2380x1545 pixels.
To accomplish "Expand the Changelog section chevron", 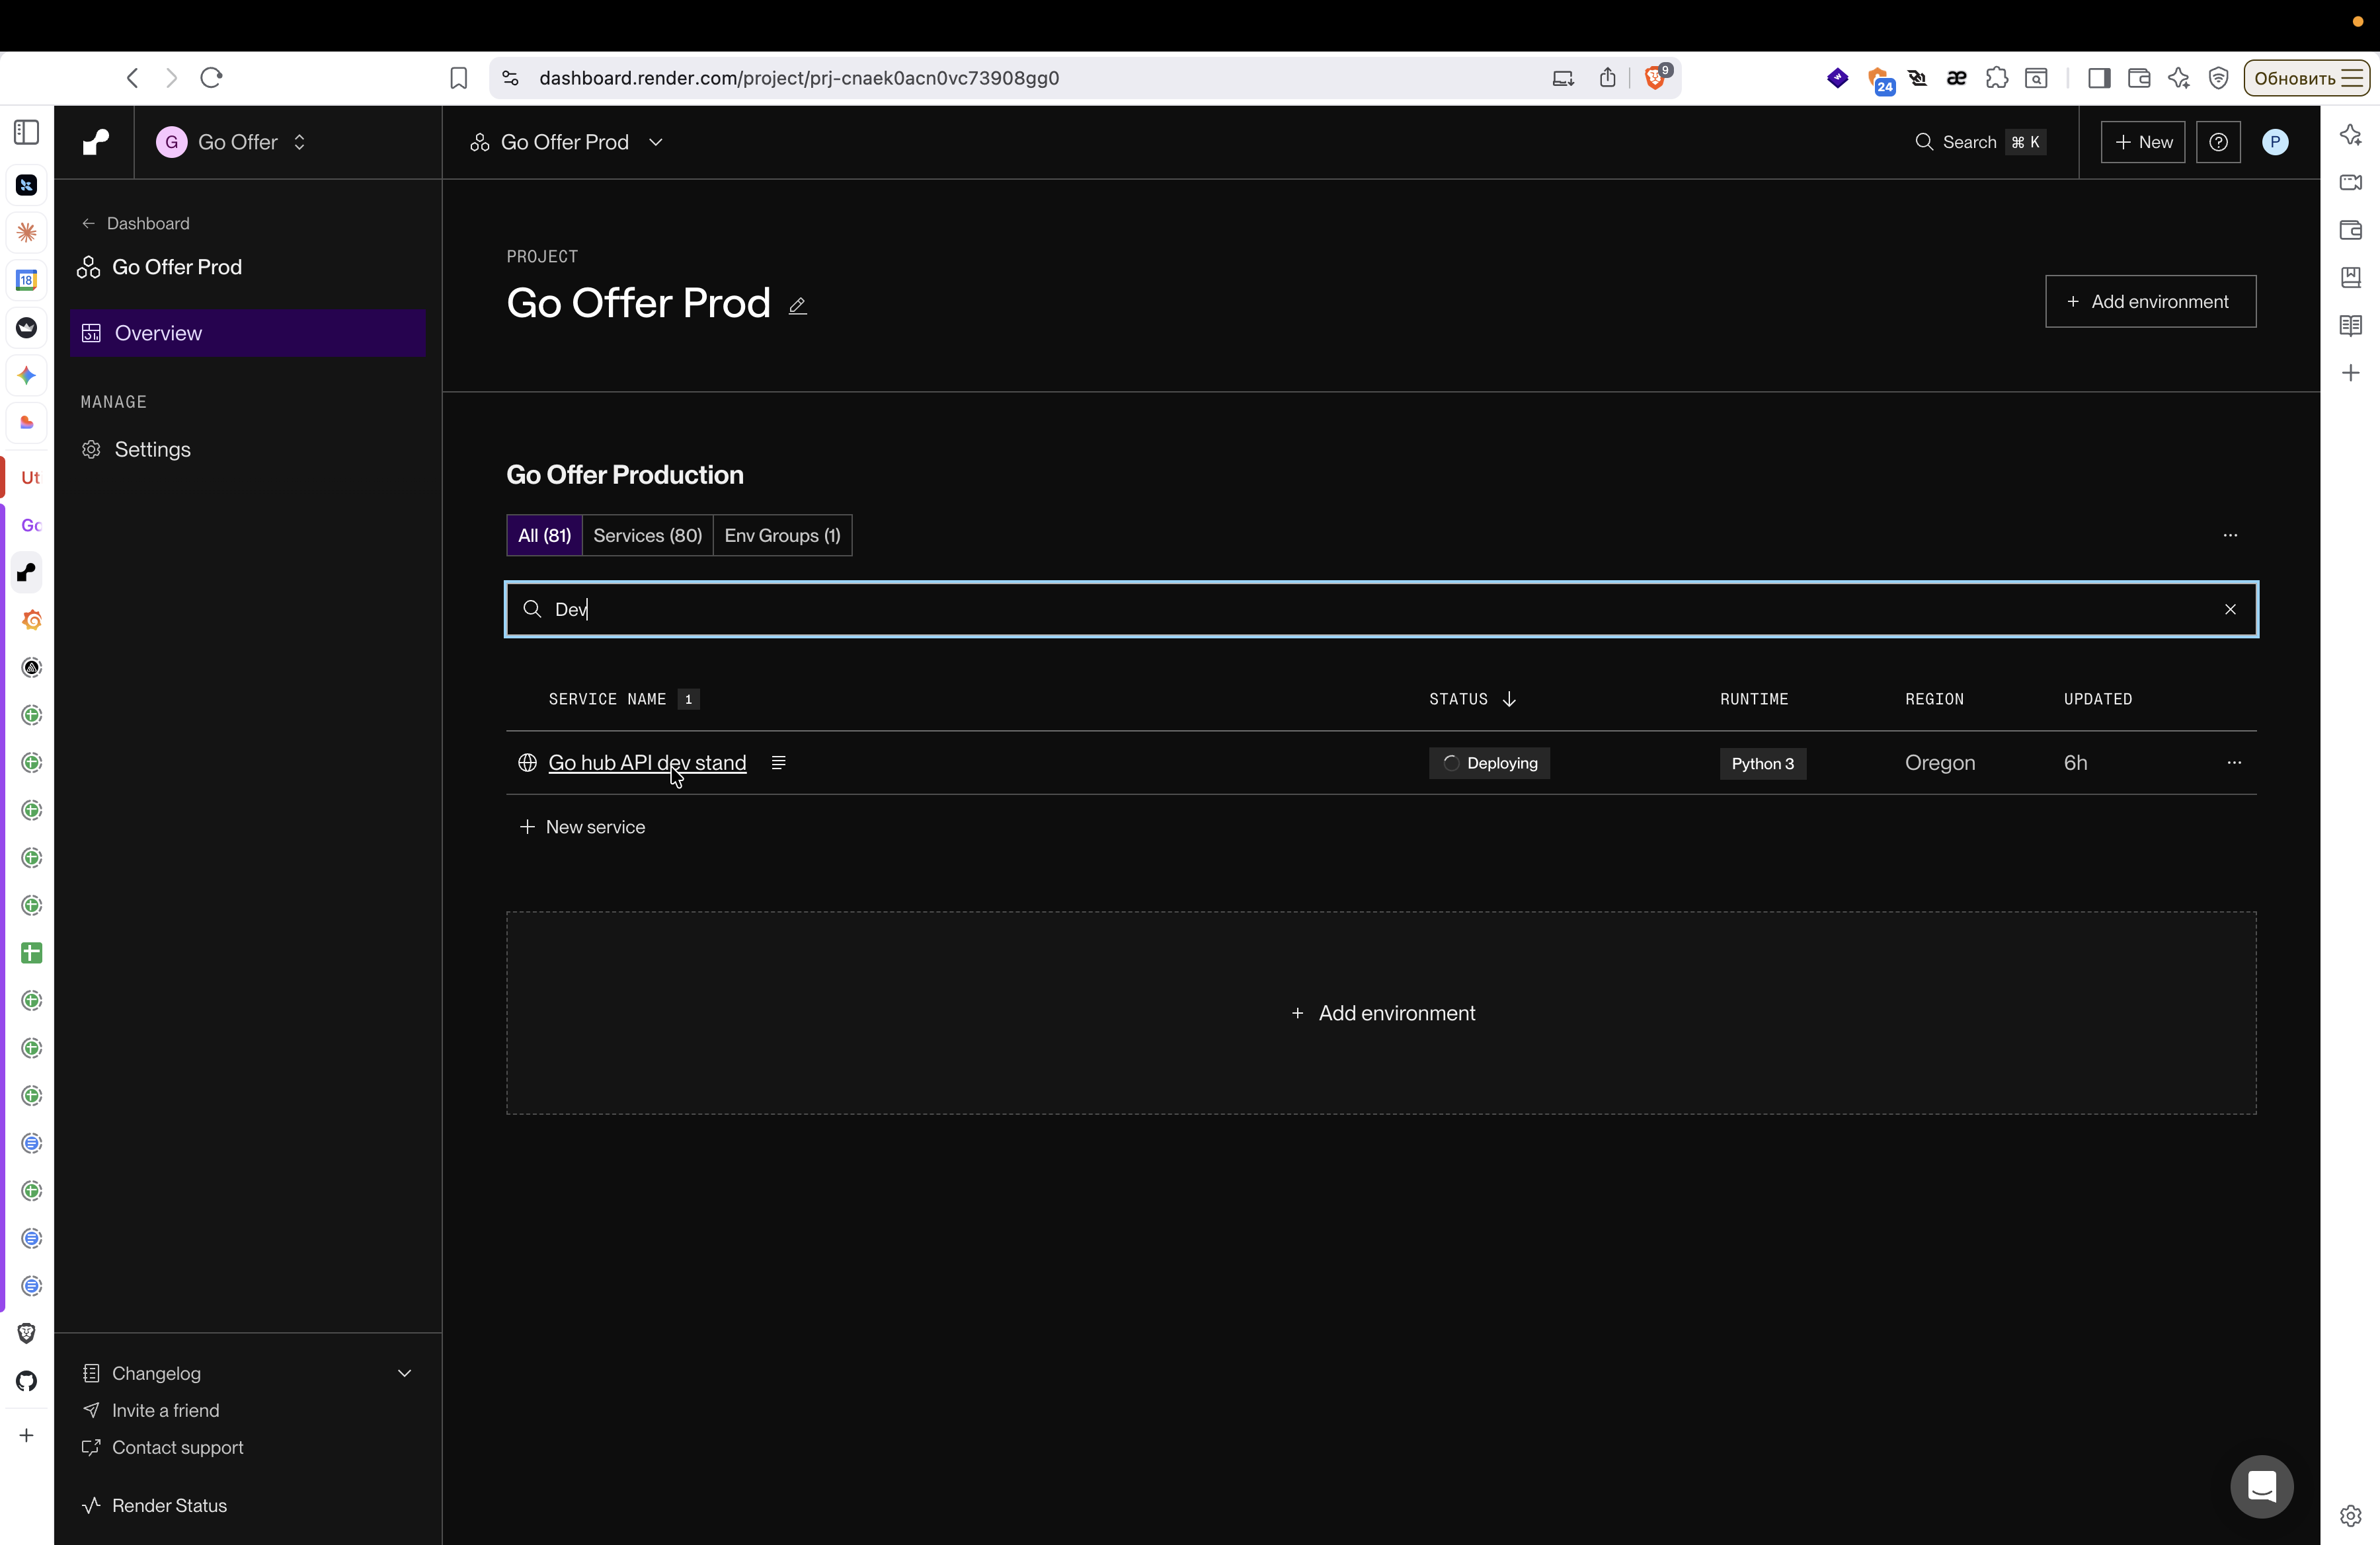I will (404, 1373).
